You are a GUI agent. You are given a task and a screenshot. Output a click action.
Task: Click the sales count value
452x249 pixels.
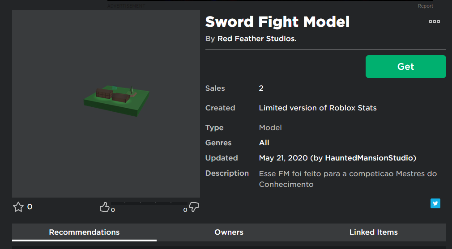coord(261,89)
